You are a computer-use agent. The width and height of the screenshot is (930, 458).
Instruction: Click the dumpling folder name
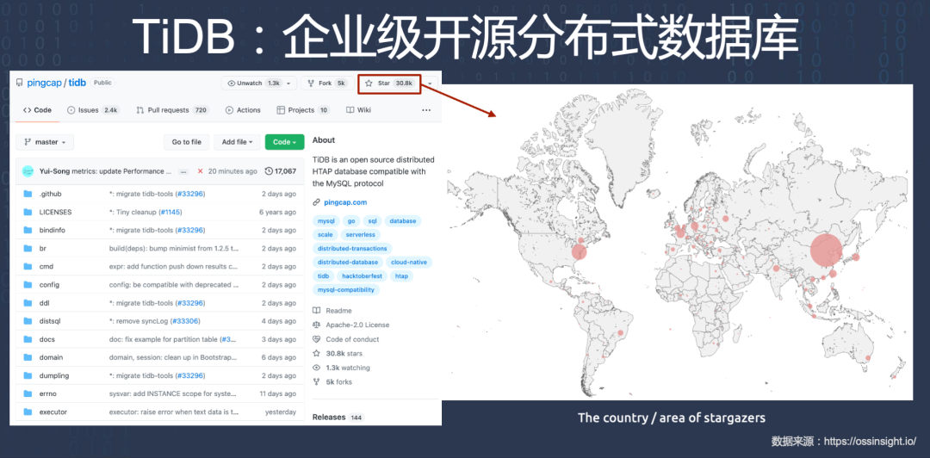click(54, 376)
